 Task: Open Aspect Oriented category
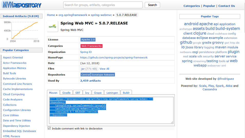(x=13, y=57)
